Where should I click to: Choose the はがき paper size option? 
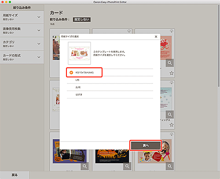110,95
